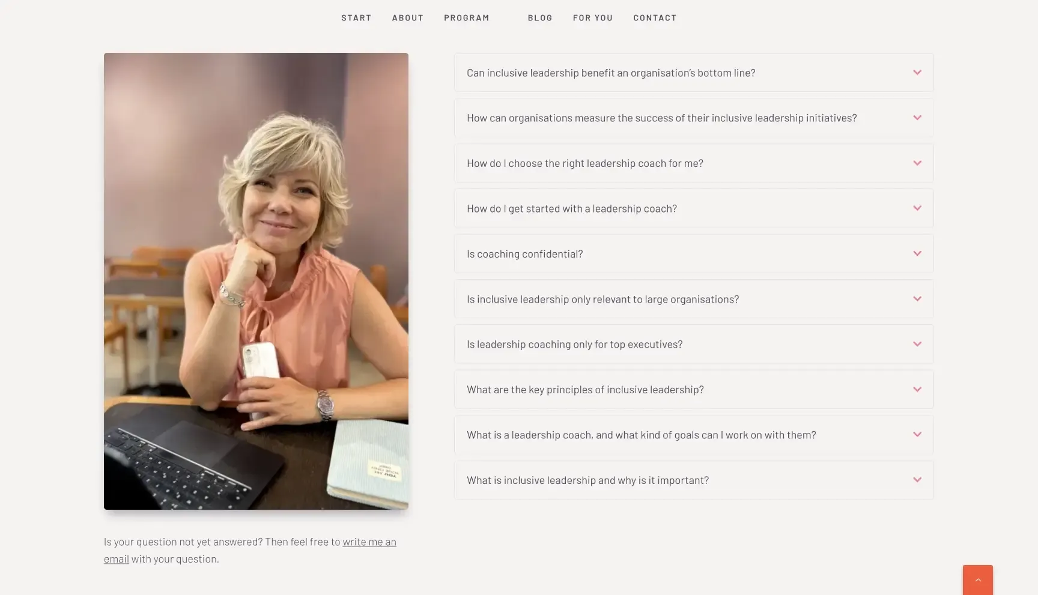
Task: Click the scroll-to-top arrow button
Action: pos(977,580)
